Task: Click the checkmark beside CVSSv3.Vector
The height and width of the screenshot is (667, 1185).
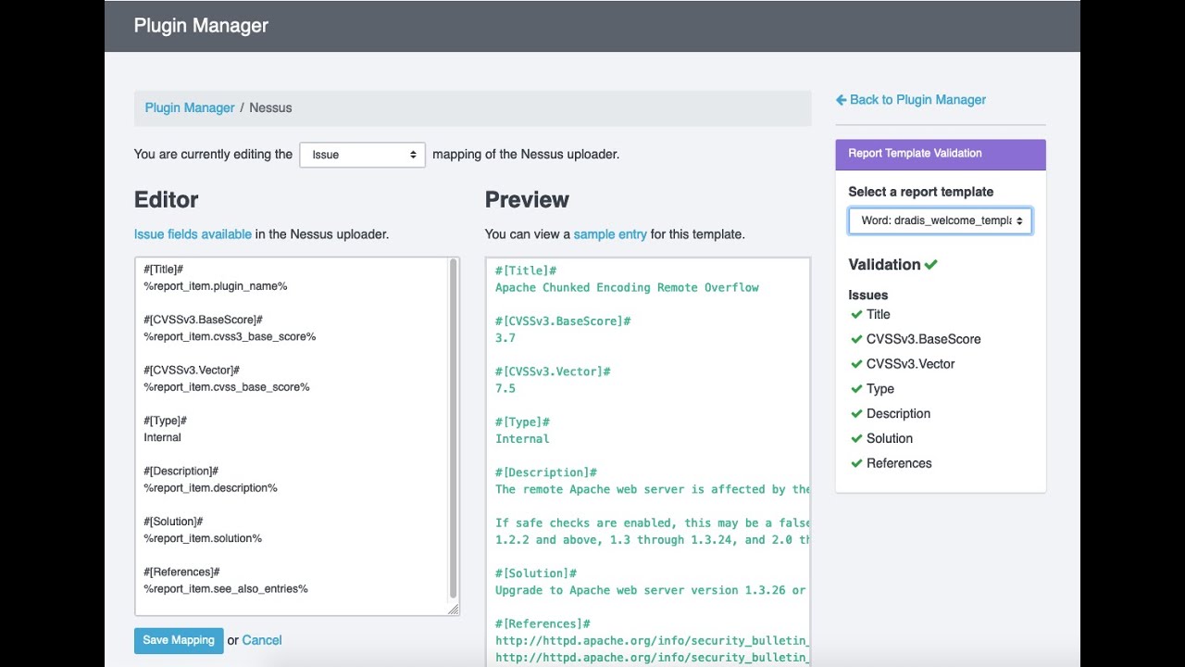Action: pos(856,364)
